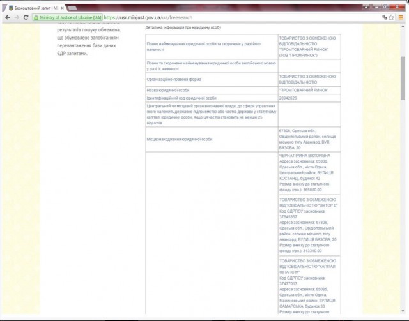Close the Безкоштовний запит tab
Screen dimensions: 409x321
63,8
